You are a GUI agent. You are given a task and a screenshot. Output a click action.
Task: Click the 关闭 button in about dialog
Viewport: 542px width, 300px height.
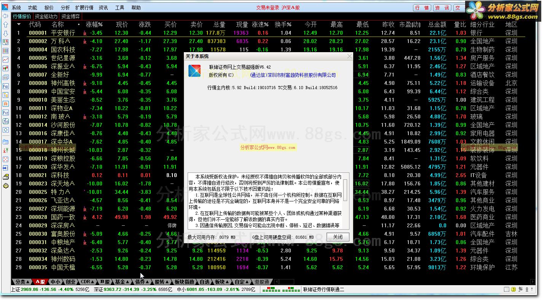(338, 237)
